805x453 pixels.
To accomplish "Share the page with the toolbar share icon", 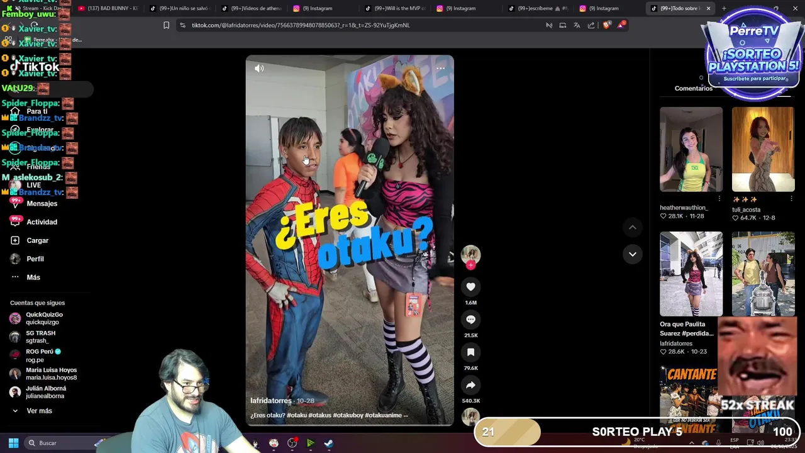I will 591,25.
